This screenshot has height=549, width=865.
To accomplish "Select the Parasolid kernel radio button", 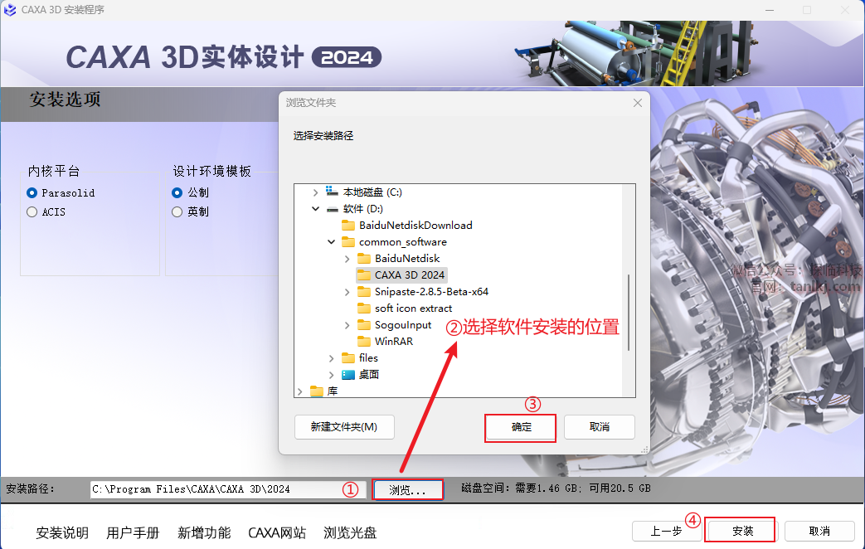I will pyautogui.click(x=32, y=192).
